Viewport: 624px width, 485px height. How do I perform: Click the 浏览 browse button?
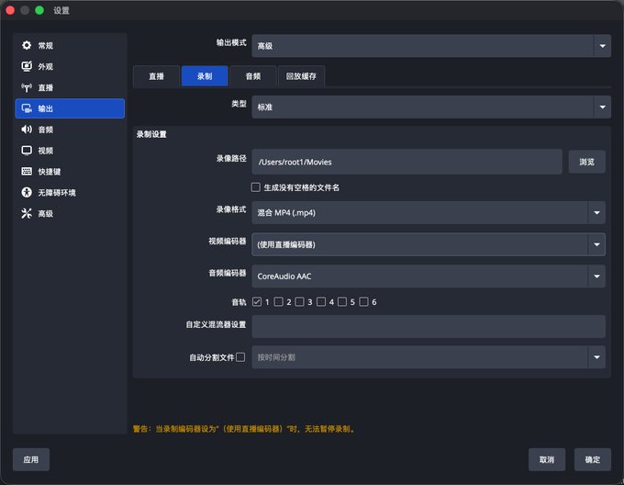(587, 162)
